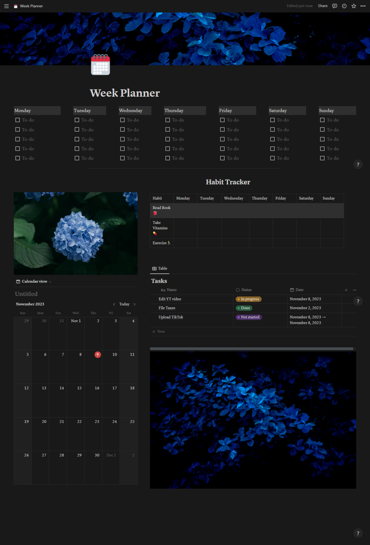
Task: Open the In progress status dropdown
Action: [249, 299]
